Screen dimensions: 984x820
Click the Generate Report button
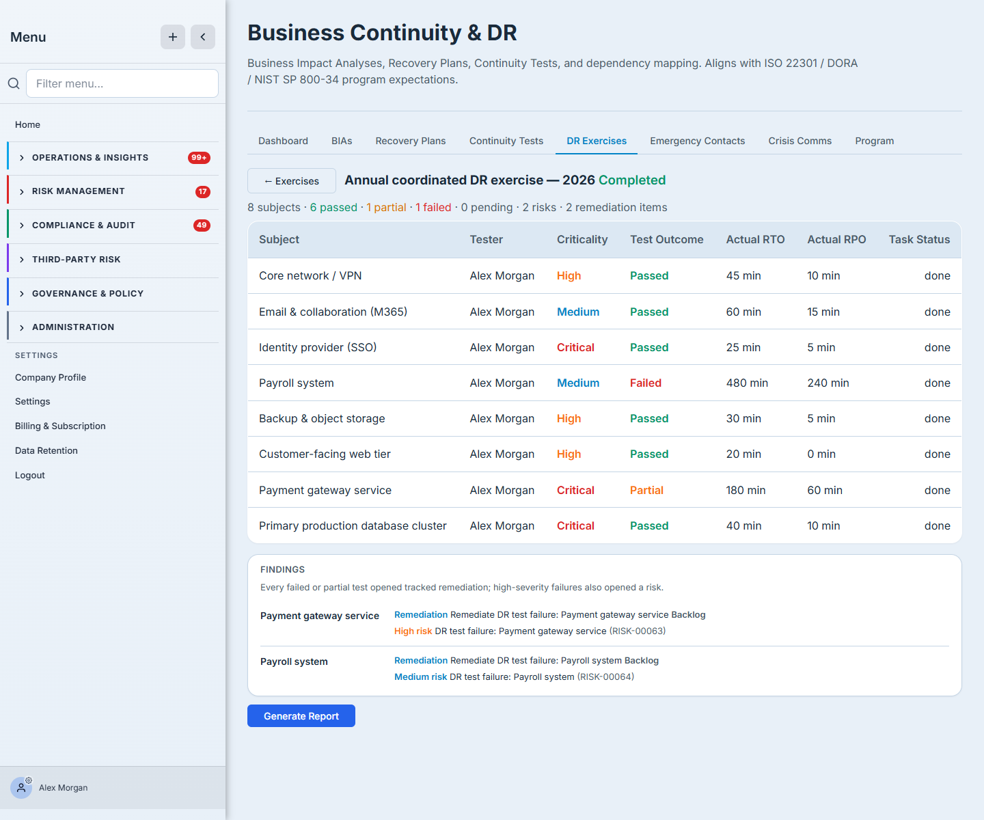[301, 716]
